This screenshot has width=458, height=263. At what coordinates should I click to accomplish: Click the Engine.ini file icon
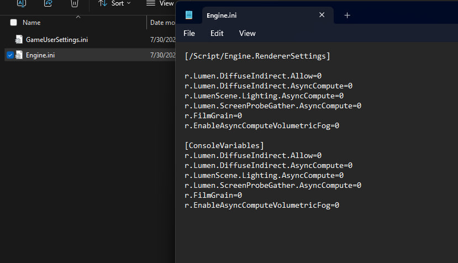(19, 55)
